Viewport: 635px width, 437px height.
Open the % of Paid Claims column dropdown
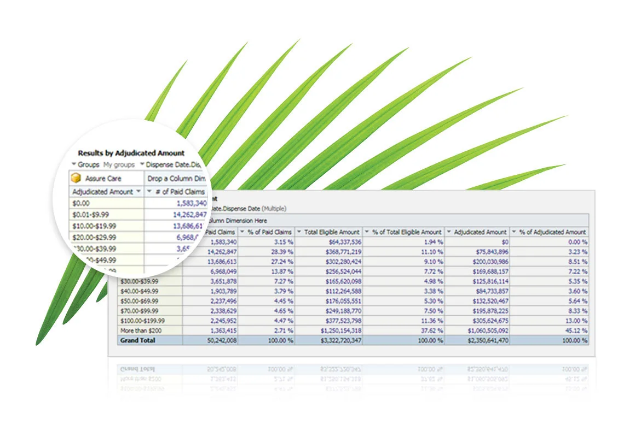click(x=242, y=232)
